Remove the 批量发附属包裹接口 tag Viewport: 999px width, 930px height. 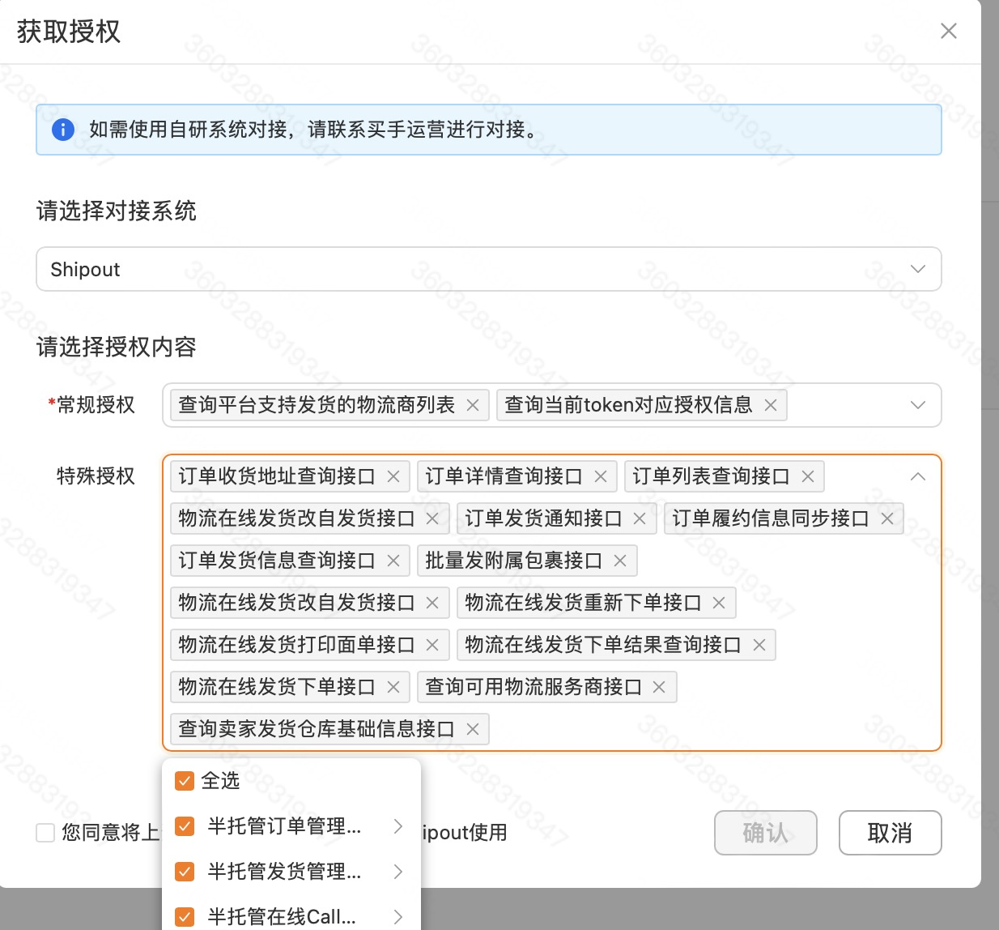click(x=620, y=561)
